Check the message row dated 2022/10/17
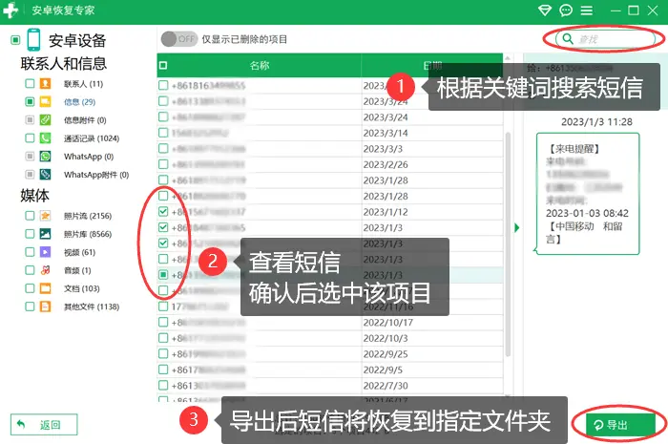The height and width of the screenshot is (444, 668). pyautogui.click(x=163, y=322)
